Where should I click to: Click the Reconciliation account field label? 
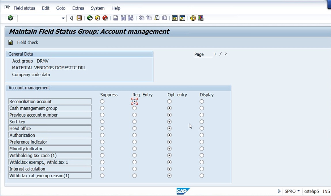pyautogui.click(x=50, y=102)
